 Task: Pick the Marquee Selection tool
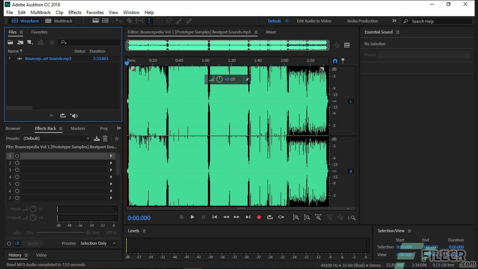point(159,21)
